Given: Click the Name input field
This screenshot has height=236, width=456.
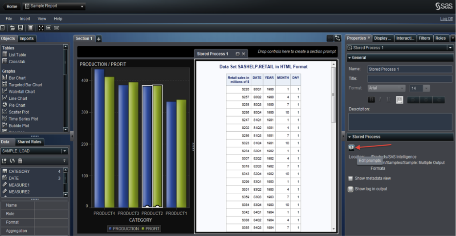Looking at the screenshot, I should coord(410,69).
